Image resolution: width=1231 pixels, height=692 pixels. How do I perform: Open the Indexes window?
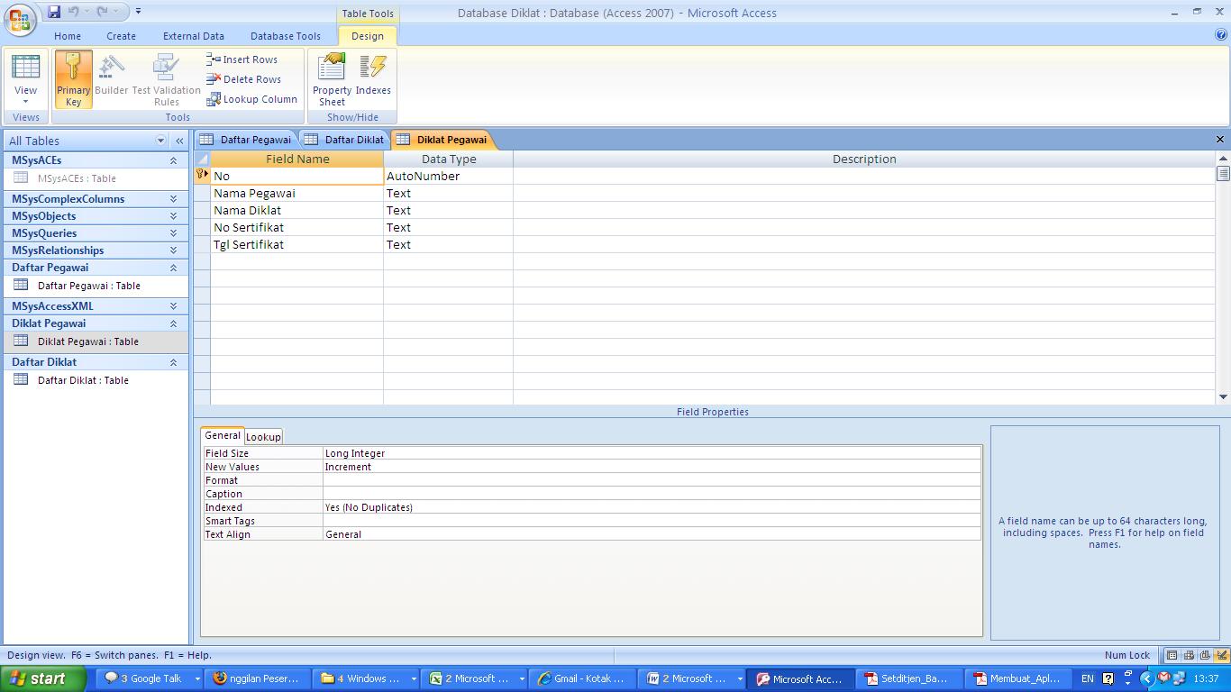coord(373,76)
